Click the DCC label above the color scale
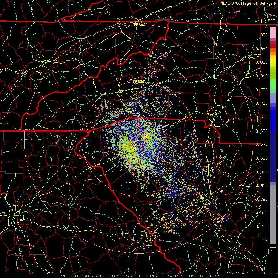The width and height of the screenshot is (278, 278). click(x=272, y=19)
